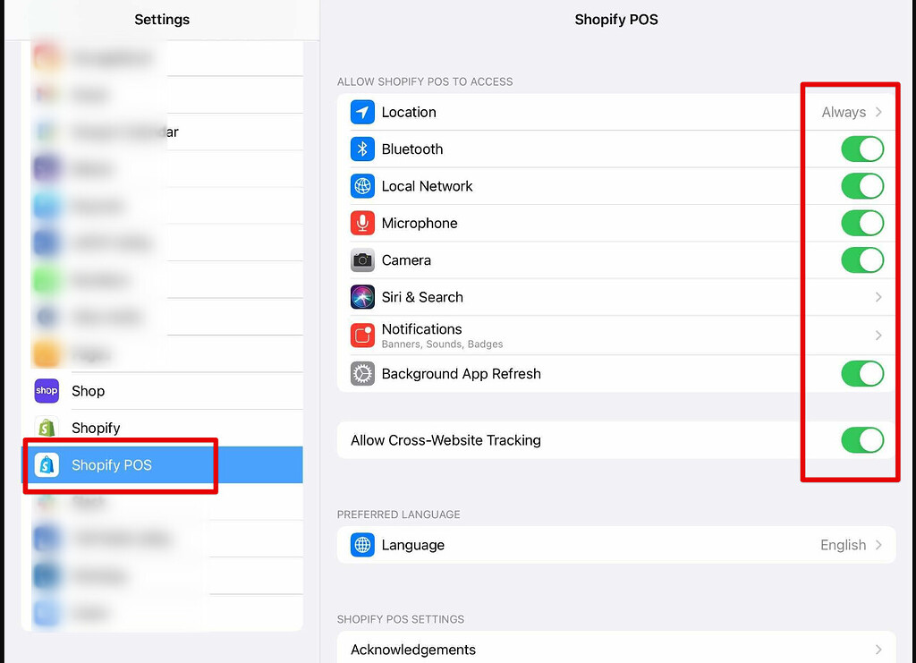
Task: Turn off Allow Cross-Website Tracking
Action: pos(861,440)
